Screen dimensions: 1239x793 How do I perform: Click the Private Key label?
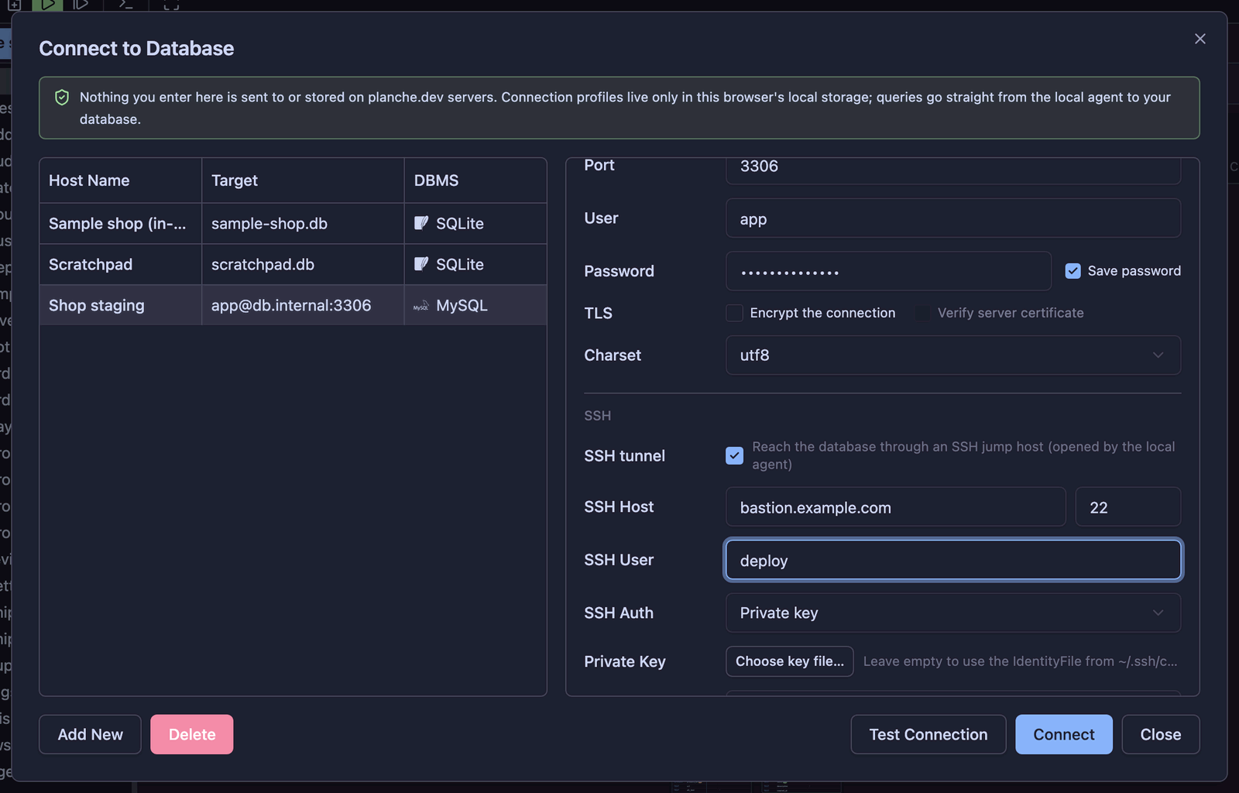(625, 661)
